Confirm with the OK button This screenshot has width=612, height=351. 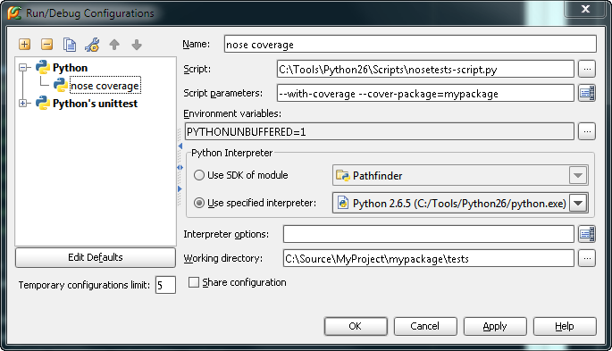coord(356,326)
